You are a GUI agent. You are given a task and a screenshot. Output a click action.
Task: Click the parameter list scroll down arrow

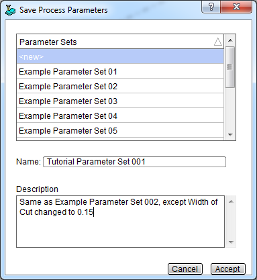click(x=230, y=135)
